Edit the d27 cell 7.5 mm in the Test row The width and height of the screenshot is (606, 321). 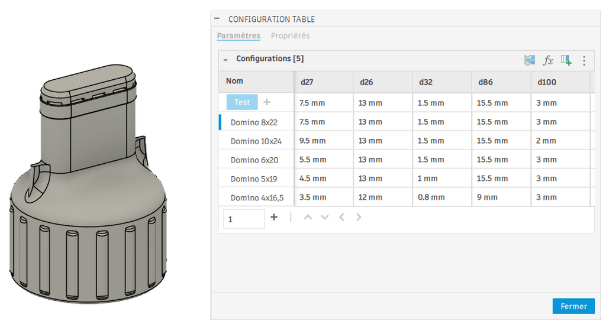(x=324, y=103)
